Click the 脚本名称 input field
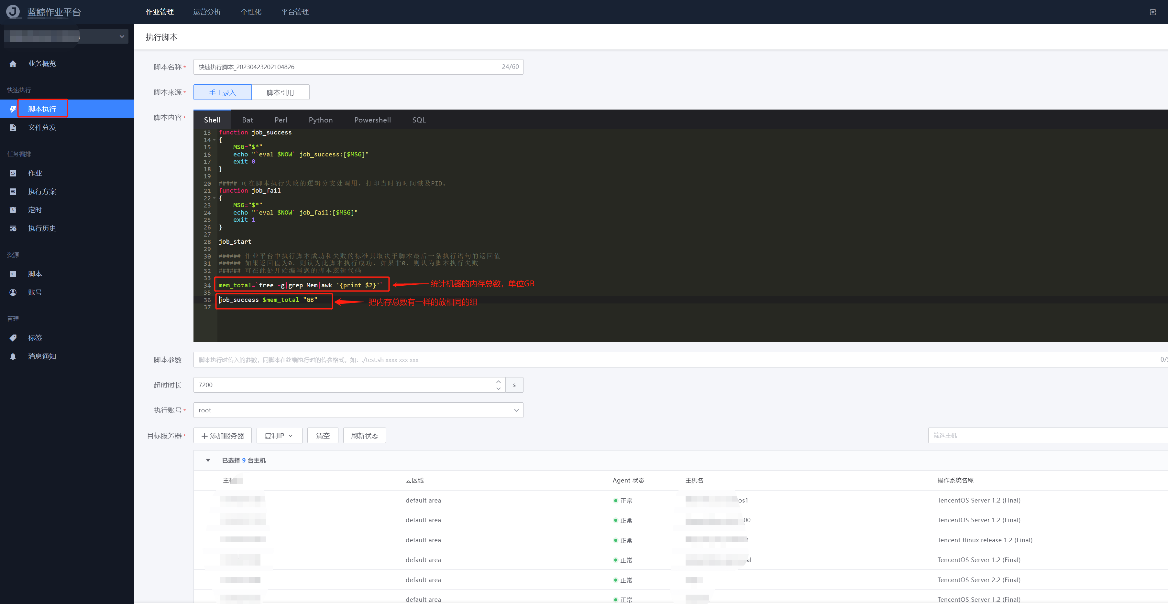1168x604 pixels. coord(358,67)
